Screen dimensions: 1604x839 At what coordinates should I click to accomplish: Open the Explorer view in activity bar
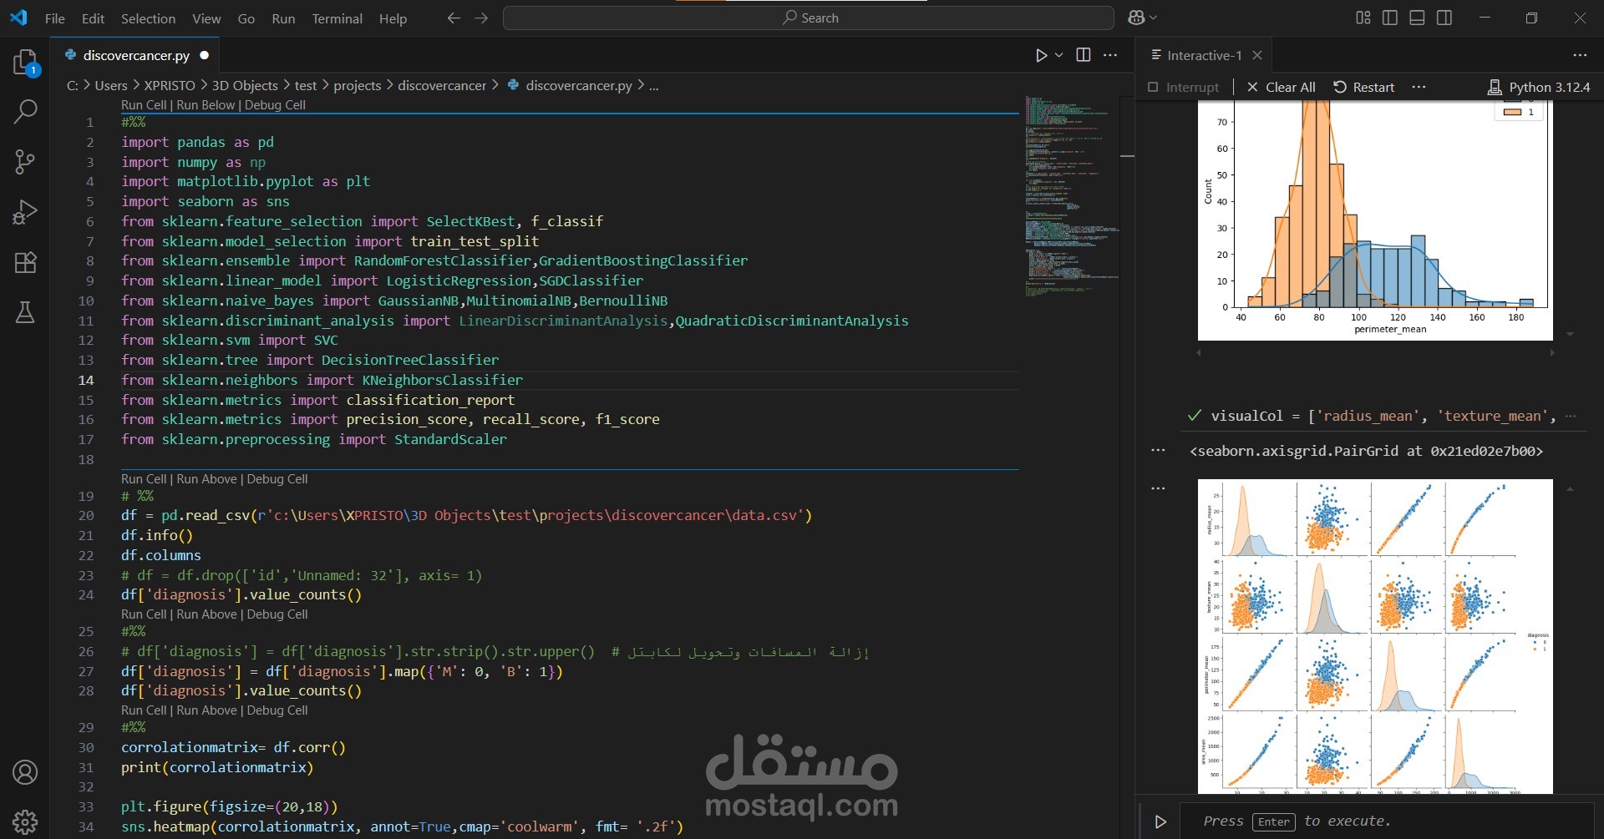26,63
